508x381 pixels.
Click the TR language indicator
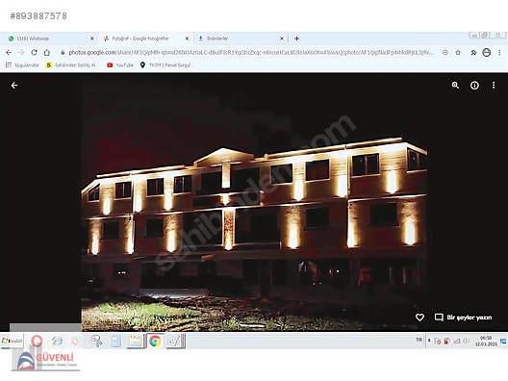tap(419, 340)
